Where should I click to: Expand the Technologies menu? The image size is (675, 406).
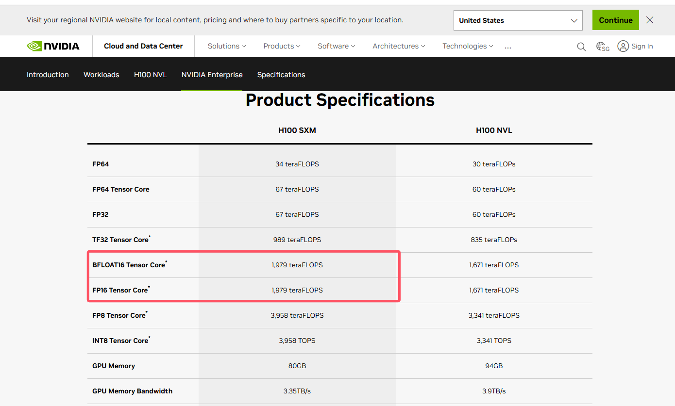point(468,46)
